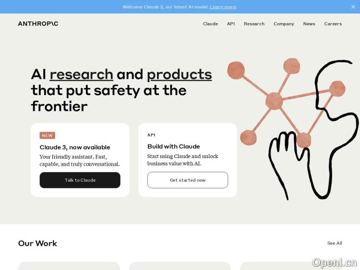The image size is (360, 270).
Task: Open the Company menu item
Action: coord(284,24)
